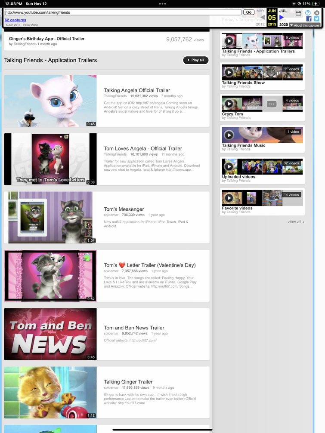Open Crazy Tom playlist title
325x433 pixels.
click(232, 114)
